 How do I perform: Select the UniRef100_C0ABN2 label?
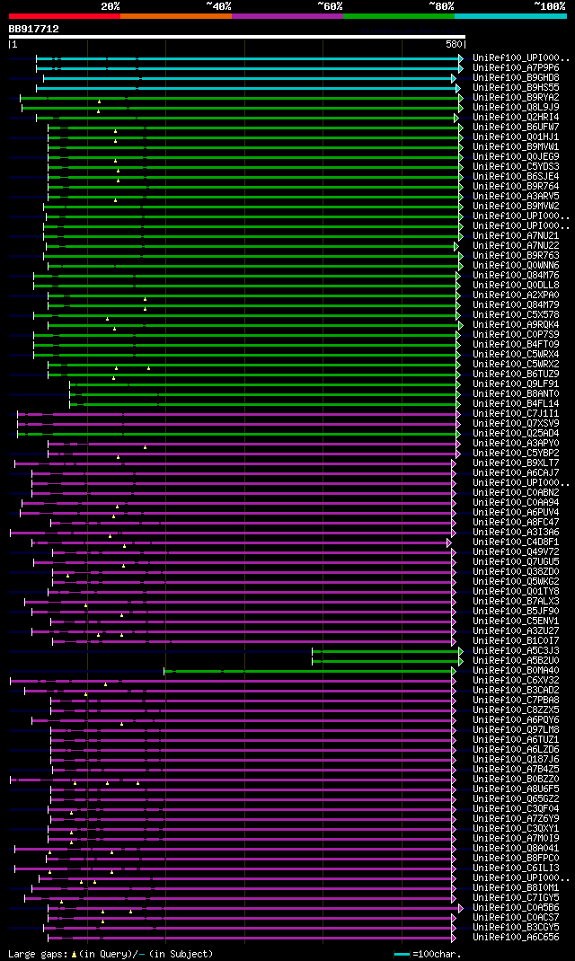[516, 493]
